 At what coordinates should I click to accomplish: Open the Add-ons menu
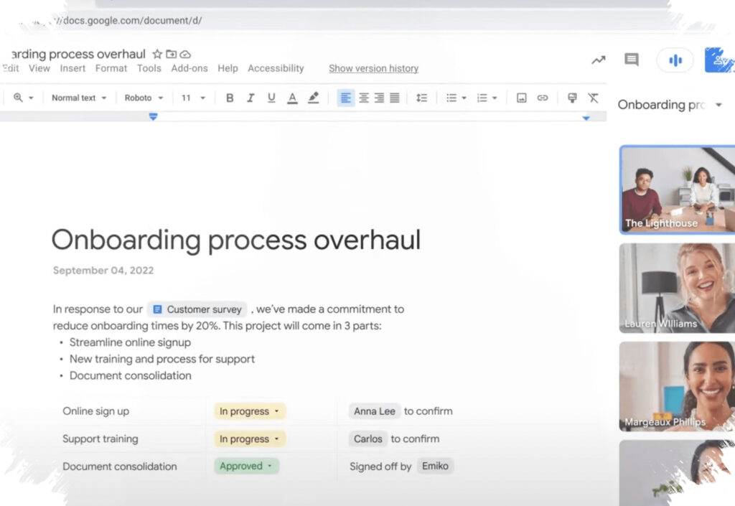[189, 68]
